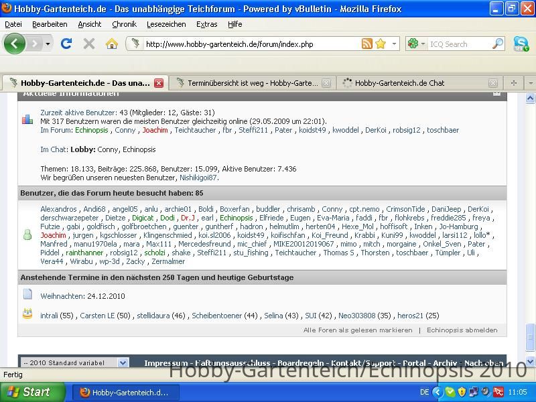This screenshot has width=536, height=402.
Task: Open the address bar history dropdown arrow
Action: [394, 44]
